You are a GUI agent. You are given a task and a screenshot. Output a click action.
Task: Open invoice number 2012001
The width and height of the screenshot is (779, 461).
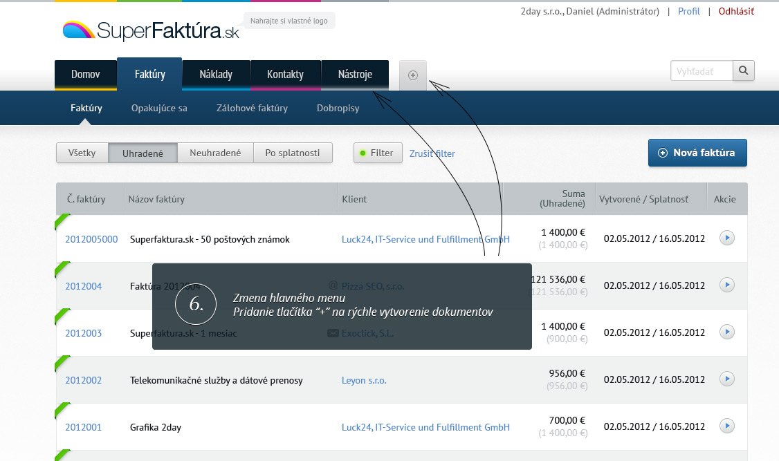pyautogui.click(x=84, y=427)
